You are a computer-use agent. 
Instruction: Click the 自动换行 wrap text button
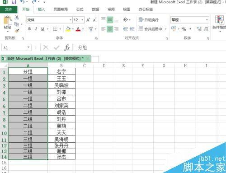(148, 20)
